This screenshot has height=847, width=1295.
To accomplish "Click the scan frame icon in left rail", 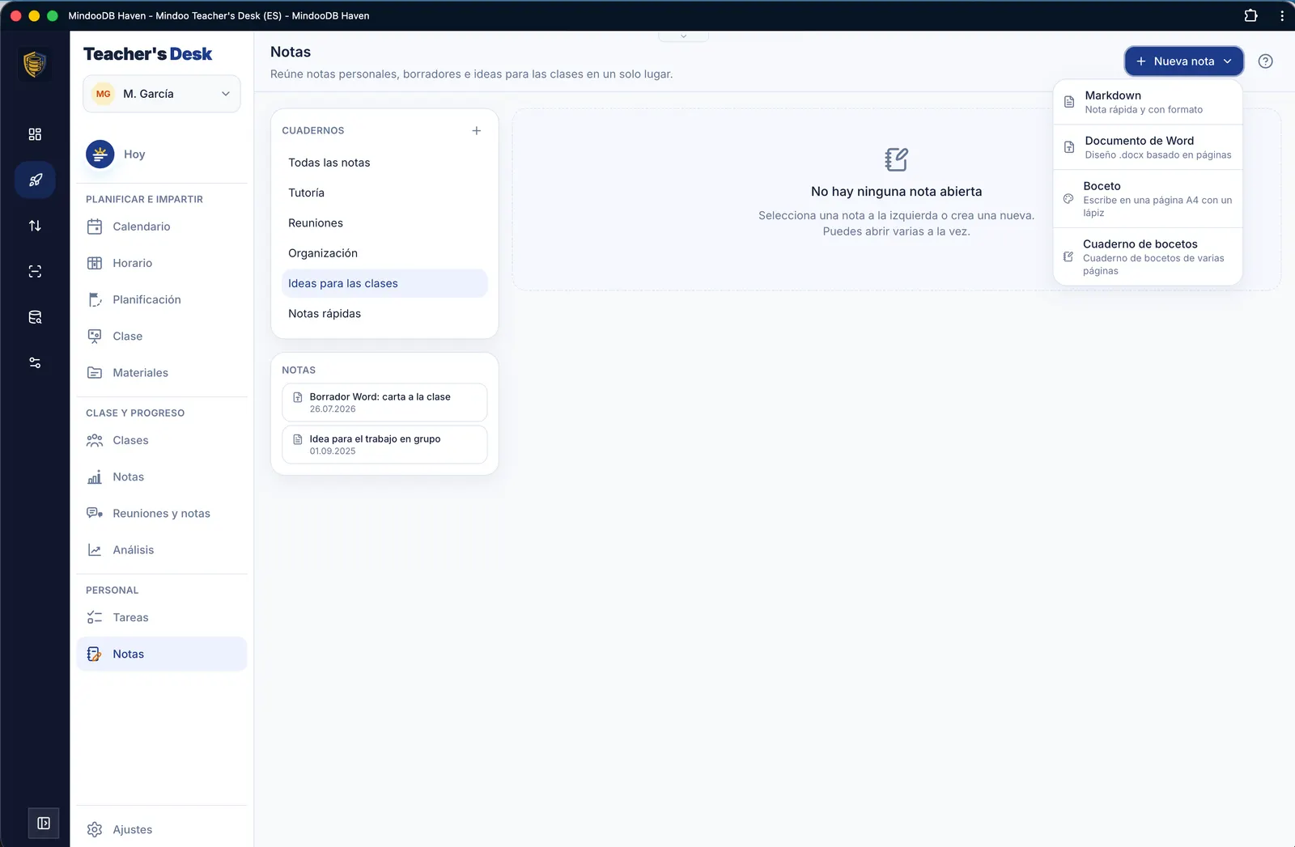I will (35, 272).
